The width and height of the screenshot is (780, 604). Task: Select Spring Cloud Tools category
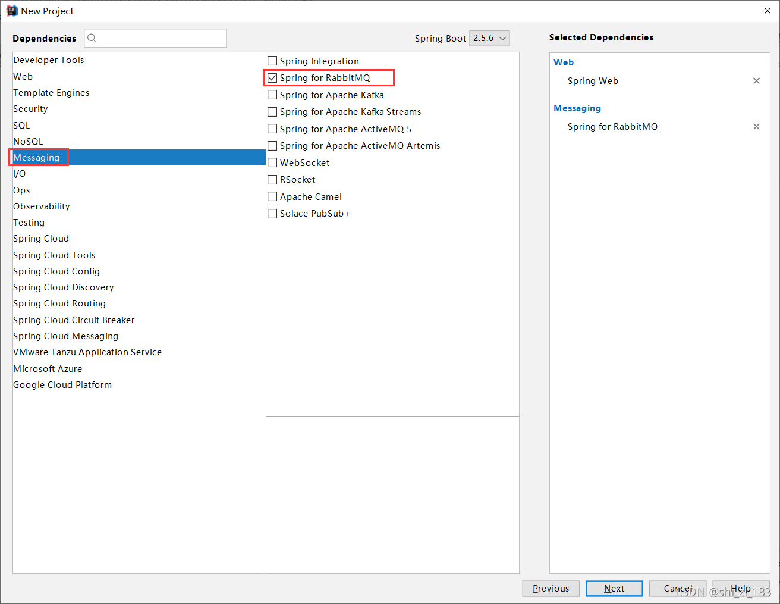click(139, 255)
